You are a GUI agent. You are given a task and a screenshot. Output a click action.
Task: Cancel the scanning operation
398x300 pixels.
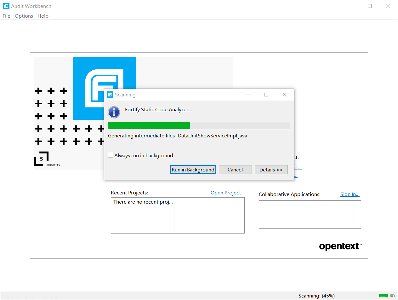coord(235,170)
